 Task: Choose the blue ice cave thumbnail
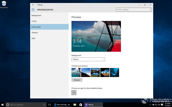(x=114, y=72)
